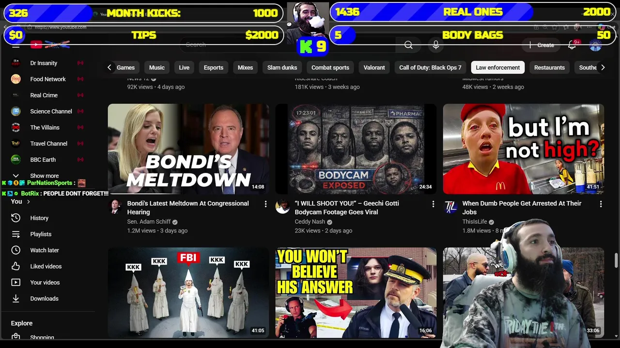Play Bodycam Exposed thumbnail
Image resolution: width=620 pixels, height=348 pixels.
(x=356, y=149)
